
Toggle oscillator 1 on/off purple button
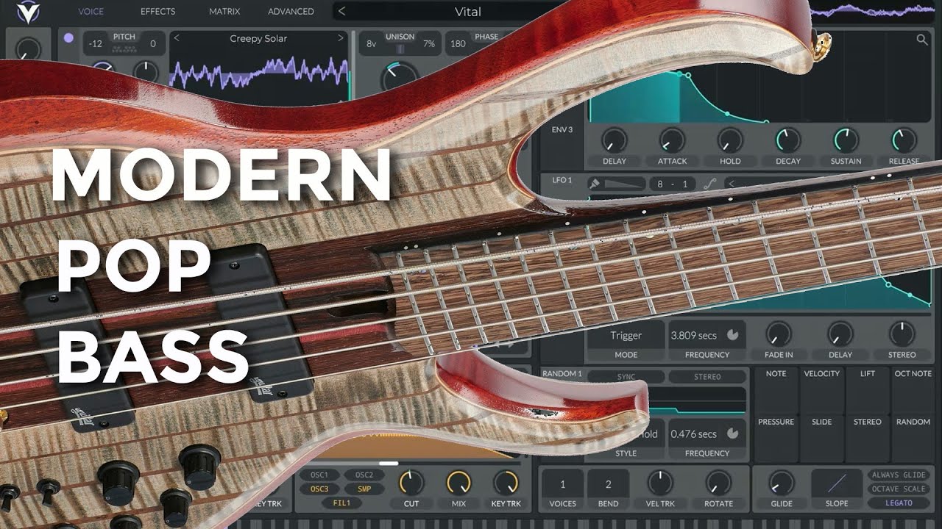tap(68, 37)
